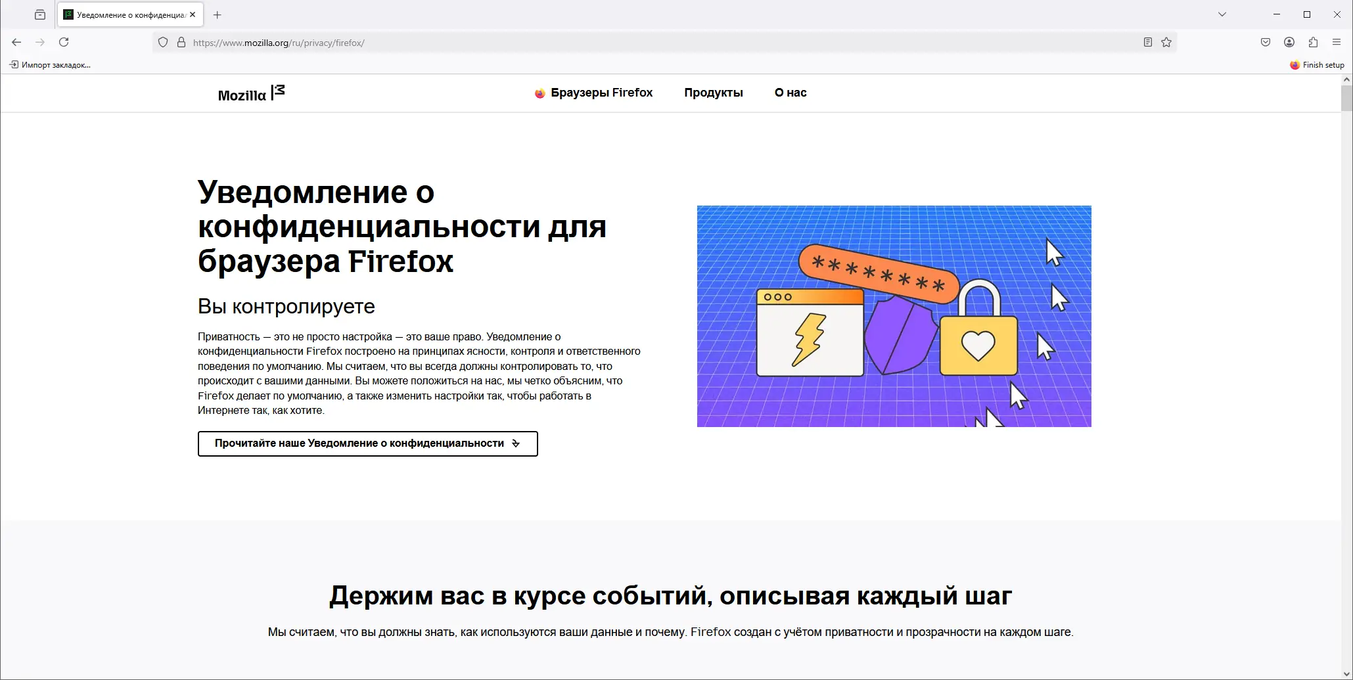This screenshot has width=1353, height=680.
Task: Toggle Reader View in address bar
Action: click(1148, 42)
